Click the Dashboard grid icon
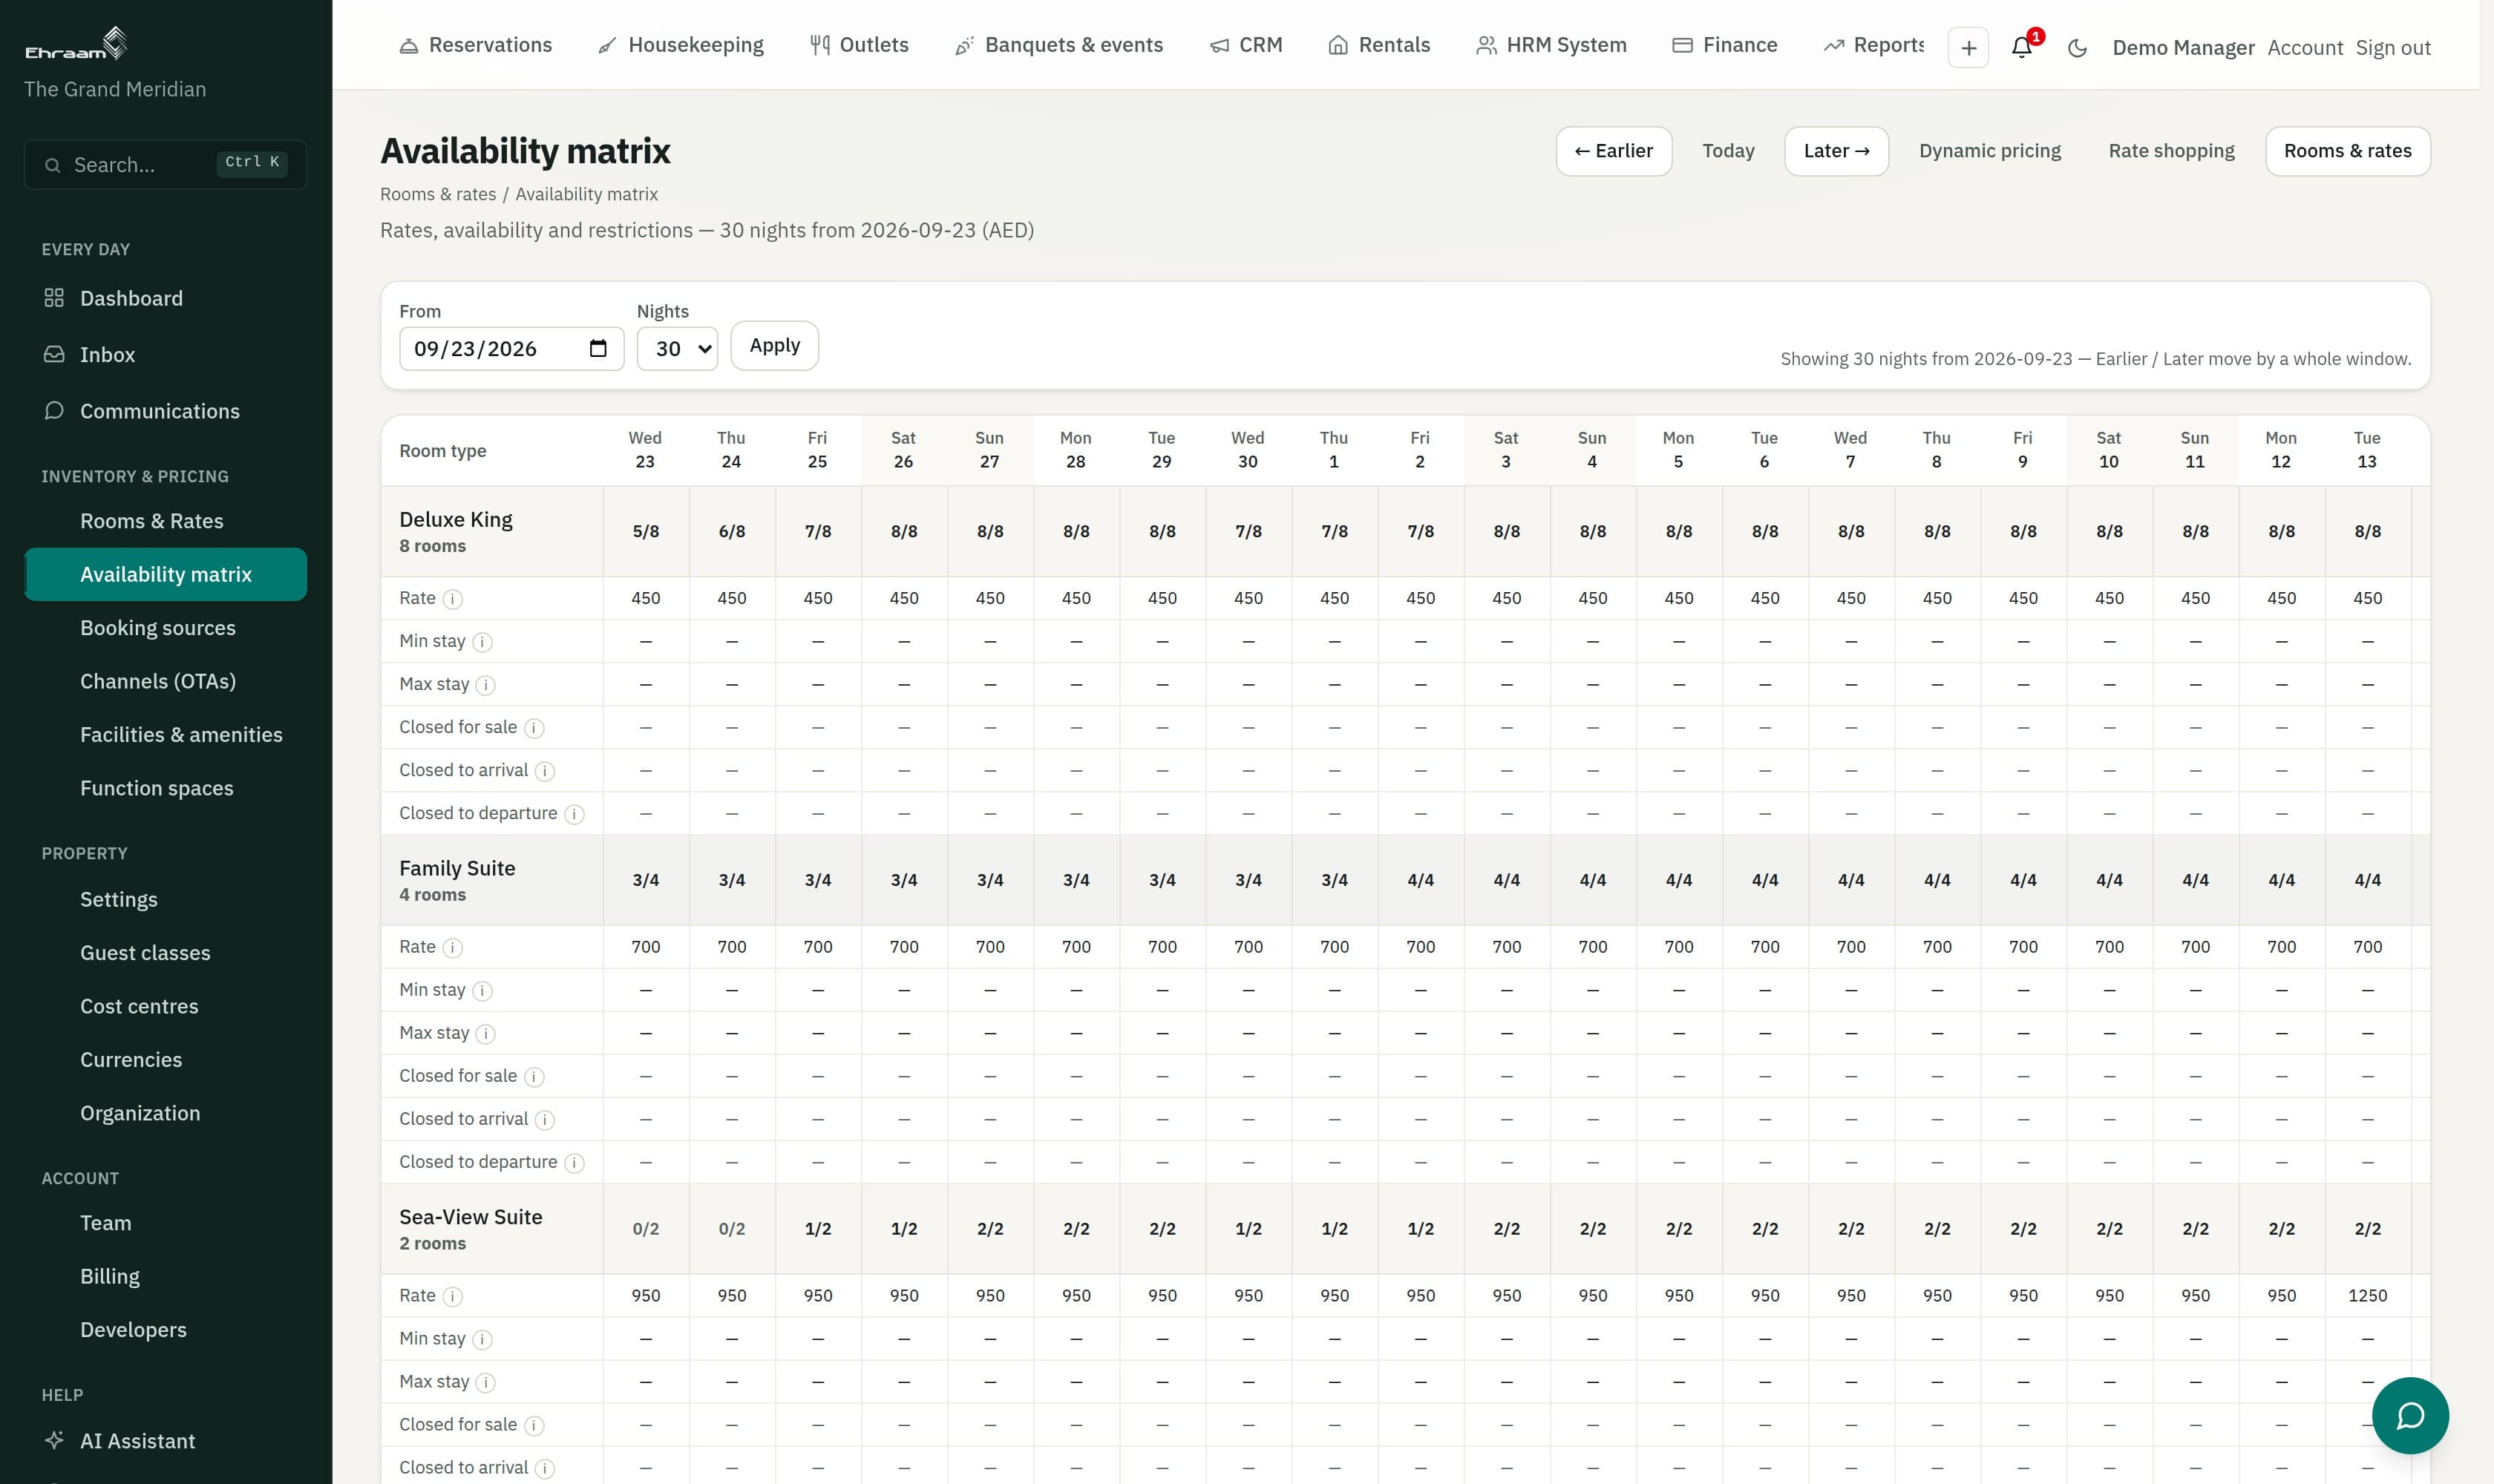The image size is (2494, 1484). [54, 298]
